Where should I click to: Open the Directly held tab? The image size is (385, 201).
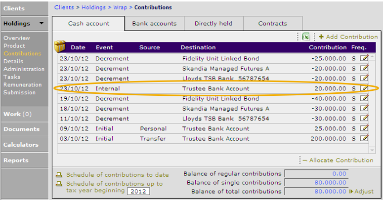point(214,24)
